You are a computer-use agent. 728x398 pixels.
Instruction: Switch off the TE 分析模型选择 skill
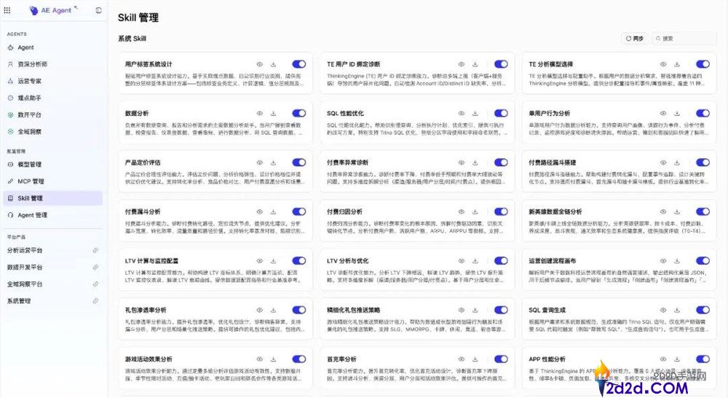(703, 64)
